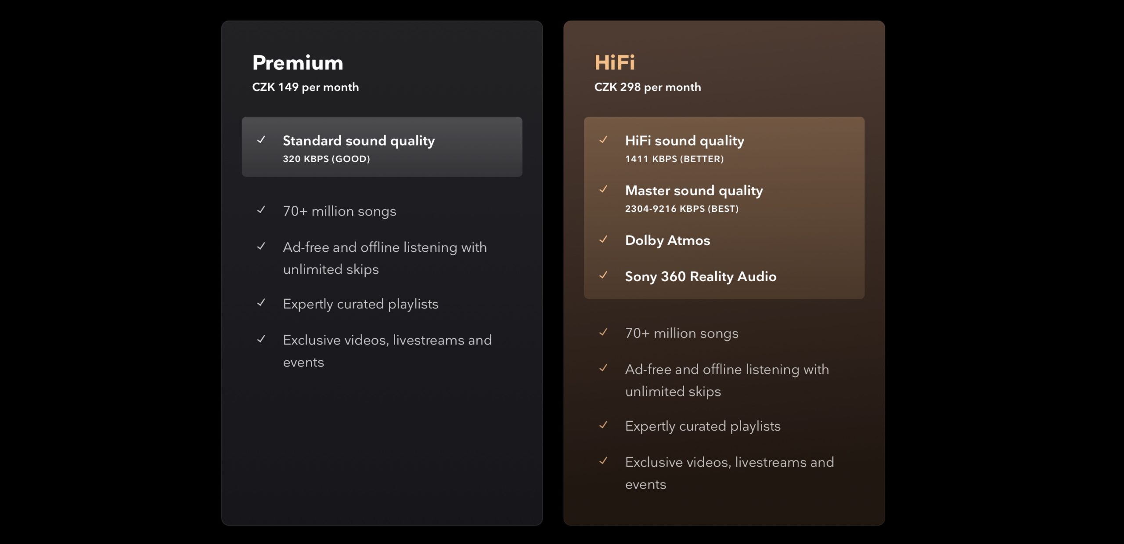Image resolution: width=1124 pixels, height=544 pixels.
Task: Click the Dolby Atmos feature text
Action: (x=667, y=240)
